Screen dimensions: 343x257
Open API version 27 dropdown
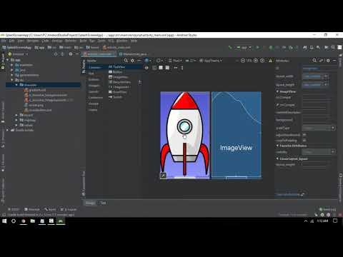pyautogui.click(x=191, y=61)
